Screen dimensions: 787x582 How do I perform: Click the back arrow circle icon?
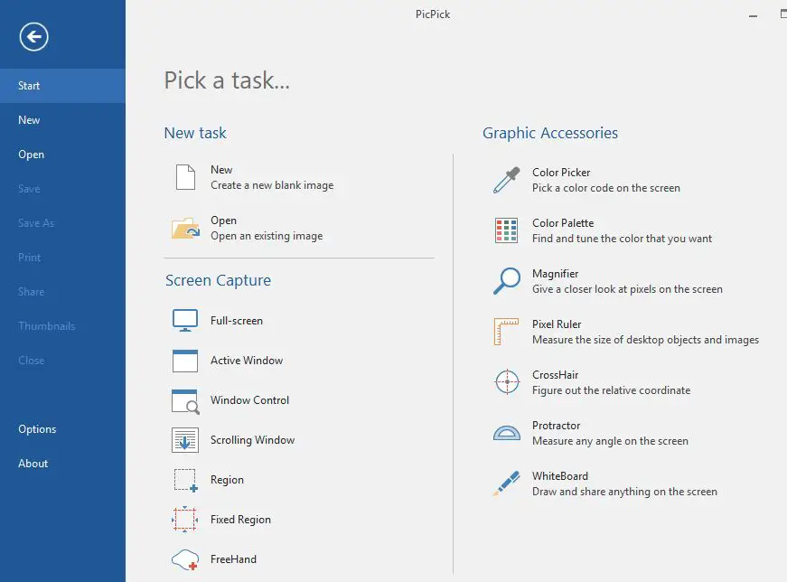coord(34,37)
